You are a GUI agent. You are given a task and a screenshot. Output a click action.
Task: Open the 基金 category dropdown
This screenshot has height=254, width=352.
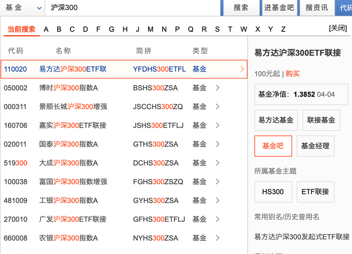[x=22, y=8]
